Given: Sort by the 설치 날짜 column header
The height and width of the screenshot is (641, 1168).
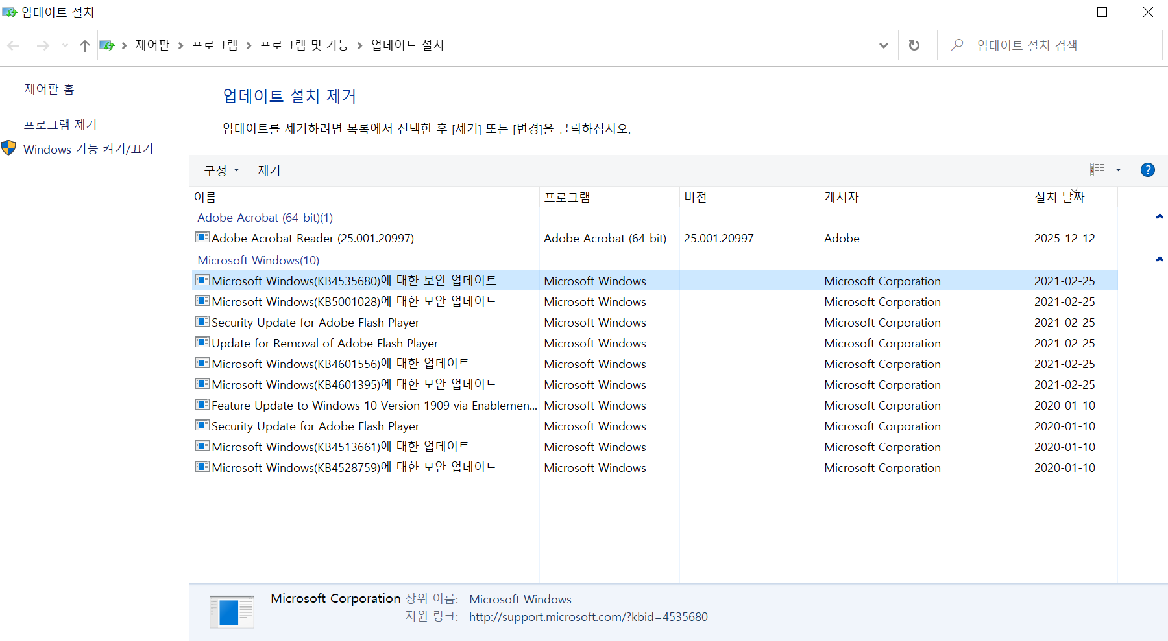Looking at the screenshot, I should point(1074,197).
